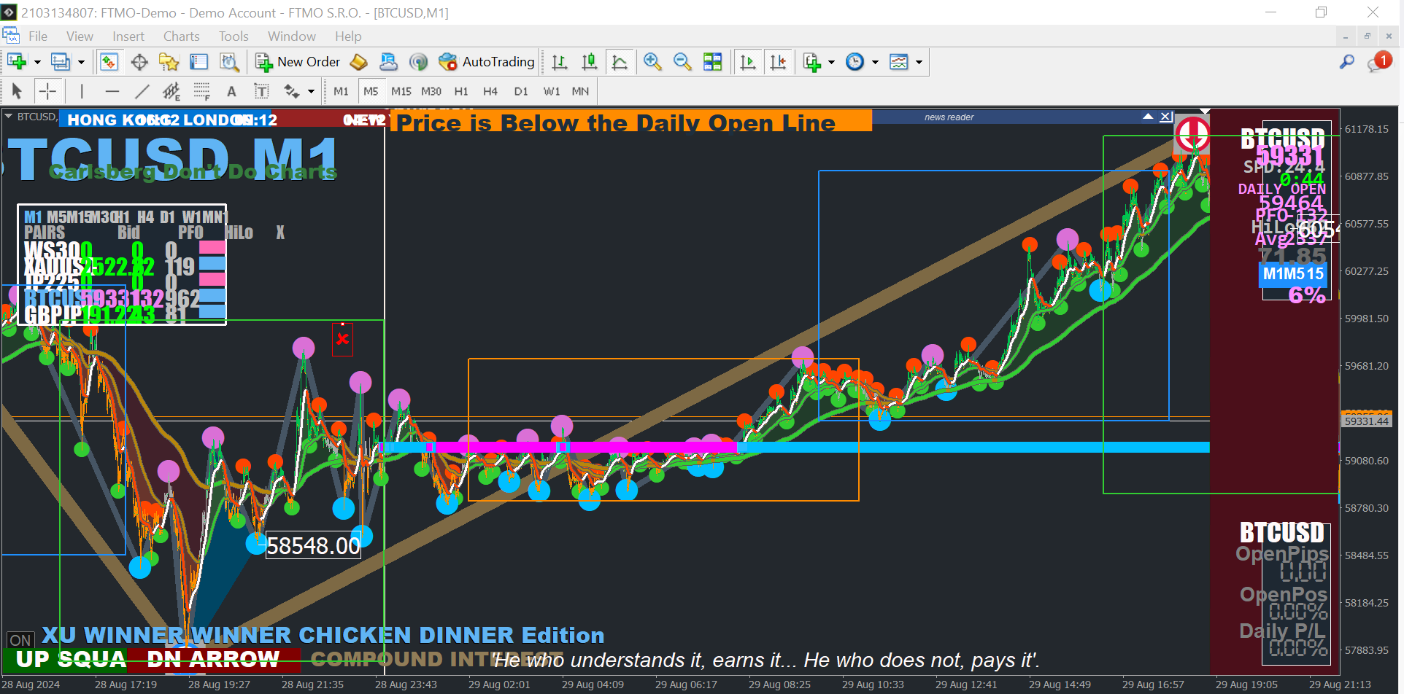Switch to H4 timeframe in toolbar
Image resolution: width=1404 pixels, height=694 pixels.
click(x=490, y=91)
